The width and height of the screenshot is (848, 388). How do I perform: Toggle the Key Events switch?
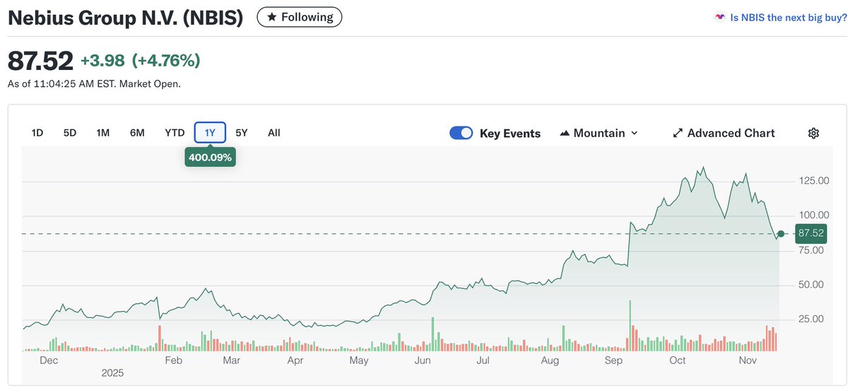[x=461, y=133]
